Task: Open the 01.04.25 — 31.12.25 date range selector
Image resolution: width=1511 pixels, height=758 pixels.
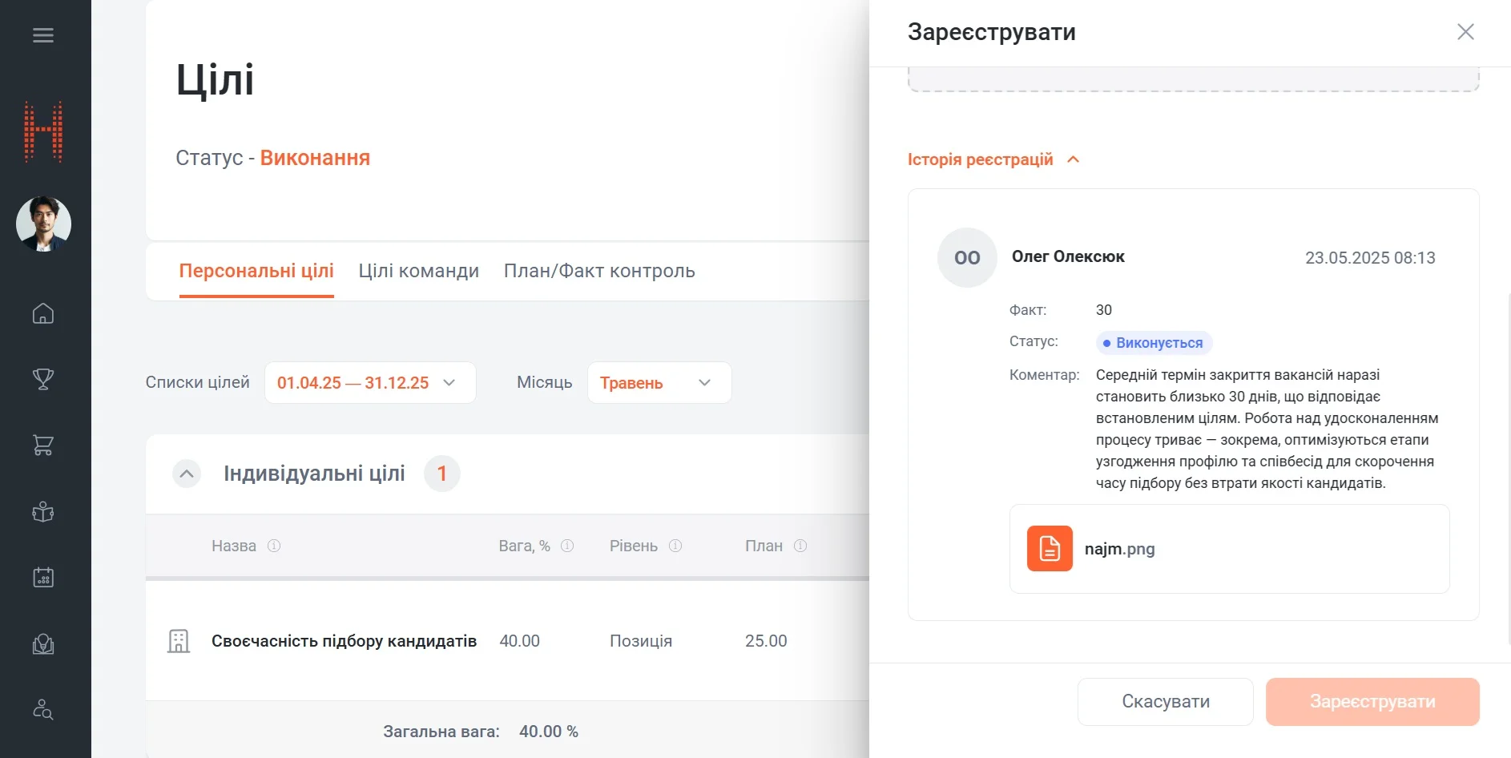Action: click(369, 382)
